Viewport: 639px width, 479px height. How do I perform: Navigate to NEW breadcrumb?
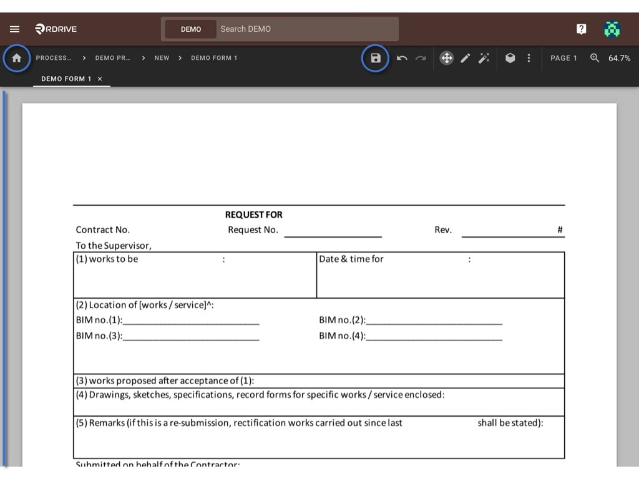click(x=162, y=58)
